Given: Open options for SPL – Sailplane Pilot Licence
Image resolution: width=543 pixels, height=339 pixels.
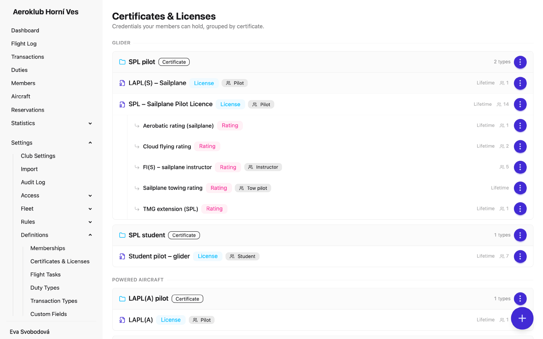Looking at the screenshot, I should coord(520,104).
